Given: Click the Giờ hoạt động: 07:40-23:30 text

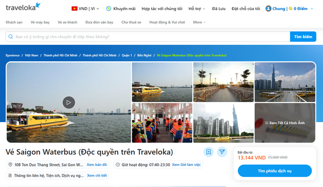Looking at the screenshot, I should [146, 164].
